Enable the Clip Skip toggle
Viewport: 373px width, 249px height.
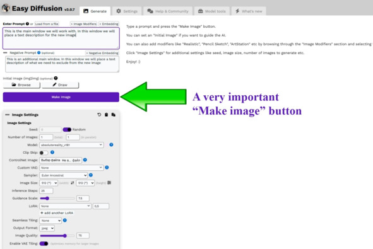click(44, 153)
